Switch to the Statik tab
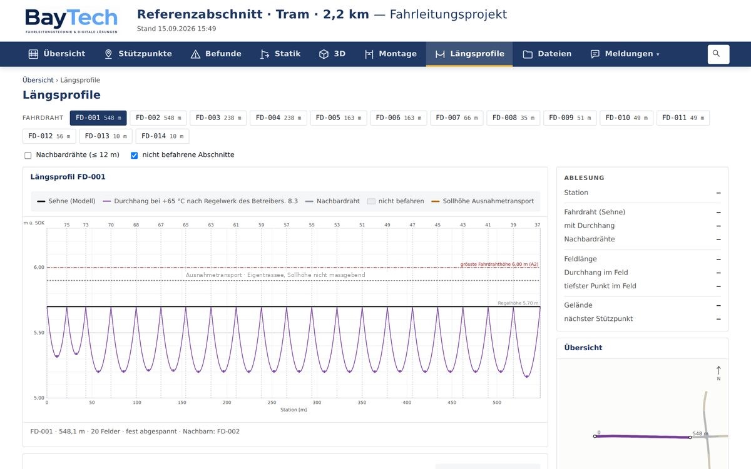 tap(280, 54)
